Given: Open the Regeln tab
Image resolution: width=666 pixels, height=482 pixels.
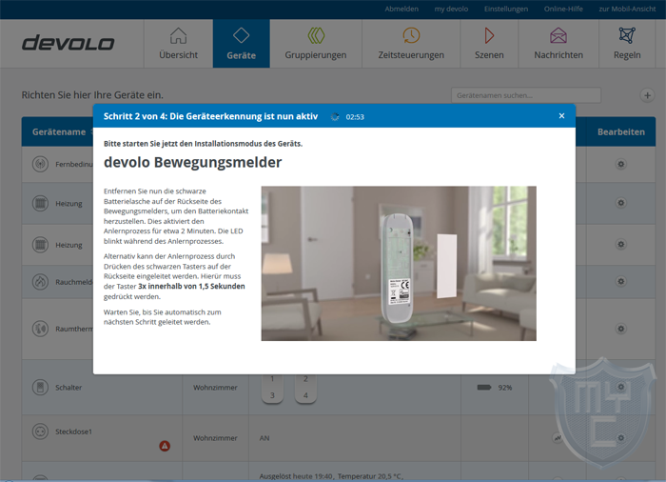Looking at the screenshot, I should coord(627,44).
